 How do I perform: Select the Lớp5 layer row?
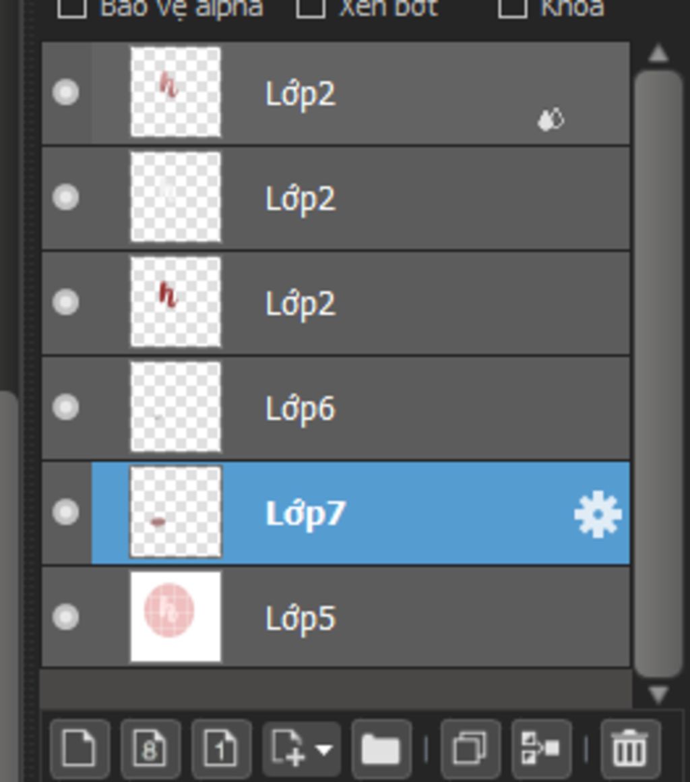coord(336,617)
